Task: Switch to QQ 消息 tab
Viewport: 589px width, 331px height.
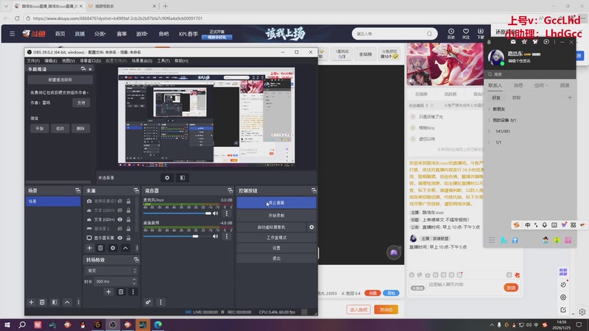Action: [x=518, y=85]
